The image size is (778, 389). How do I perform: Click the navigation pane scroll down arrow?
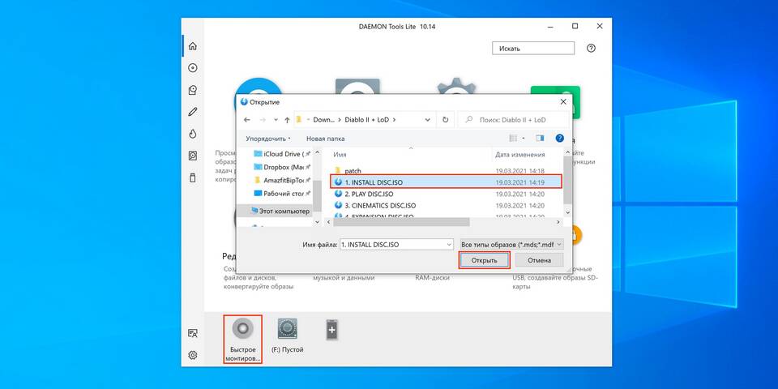click(318, 223)
